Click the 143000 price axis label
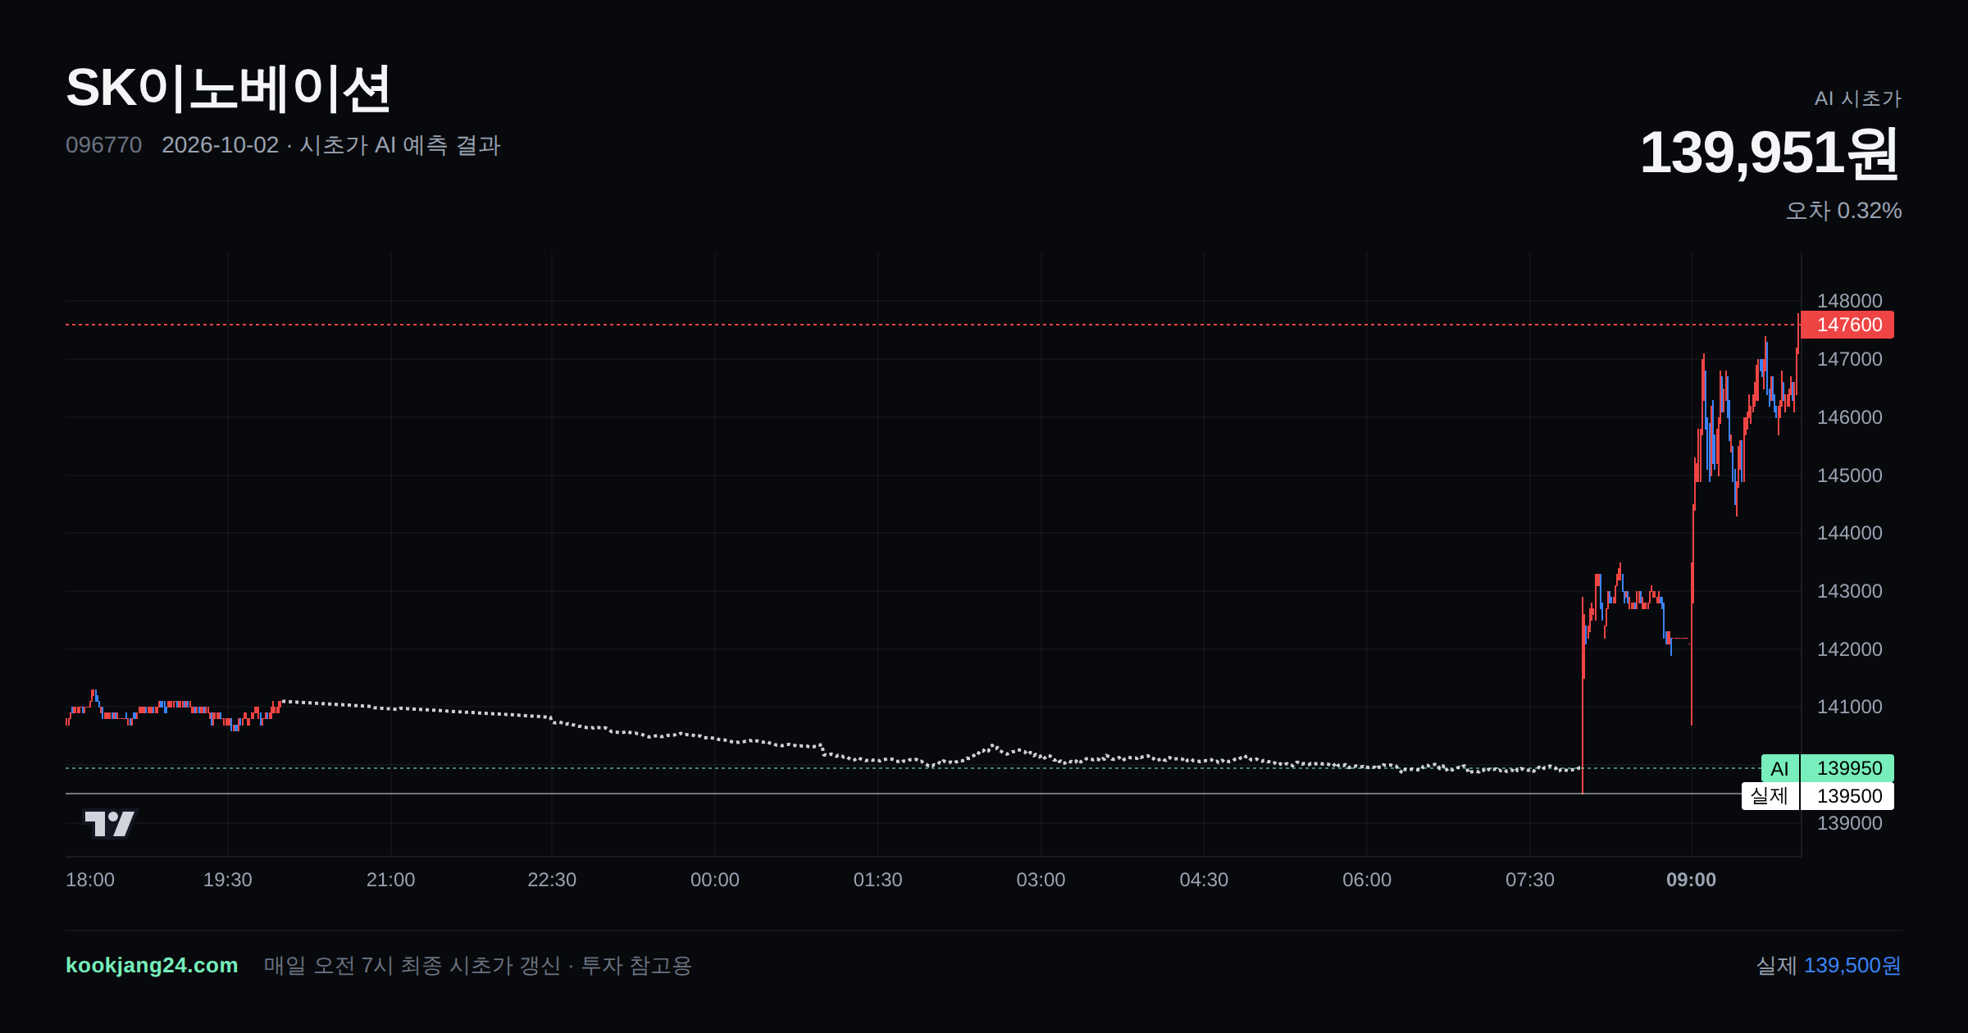1968x1033 pixels. point(1849,591)
